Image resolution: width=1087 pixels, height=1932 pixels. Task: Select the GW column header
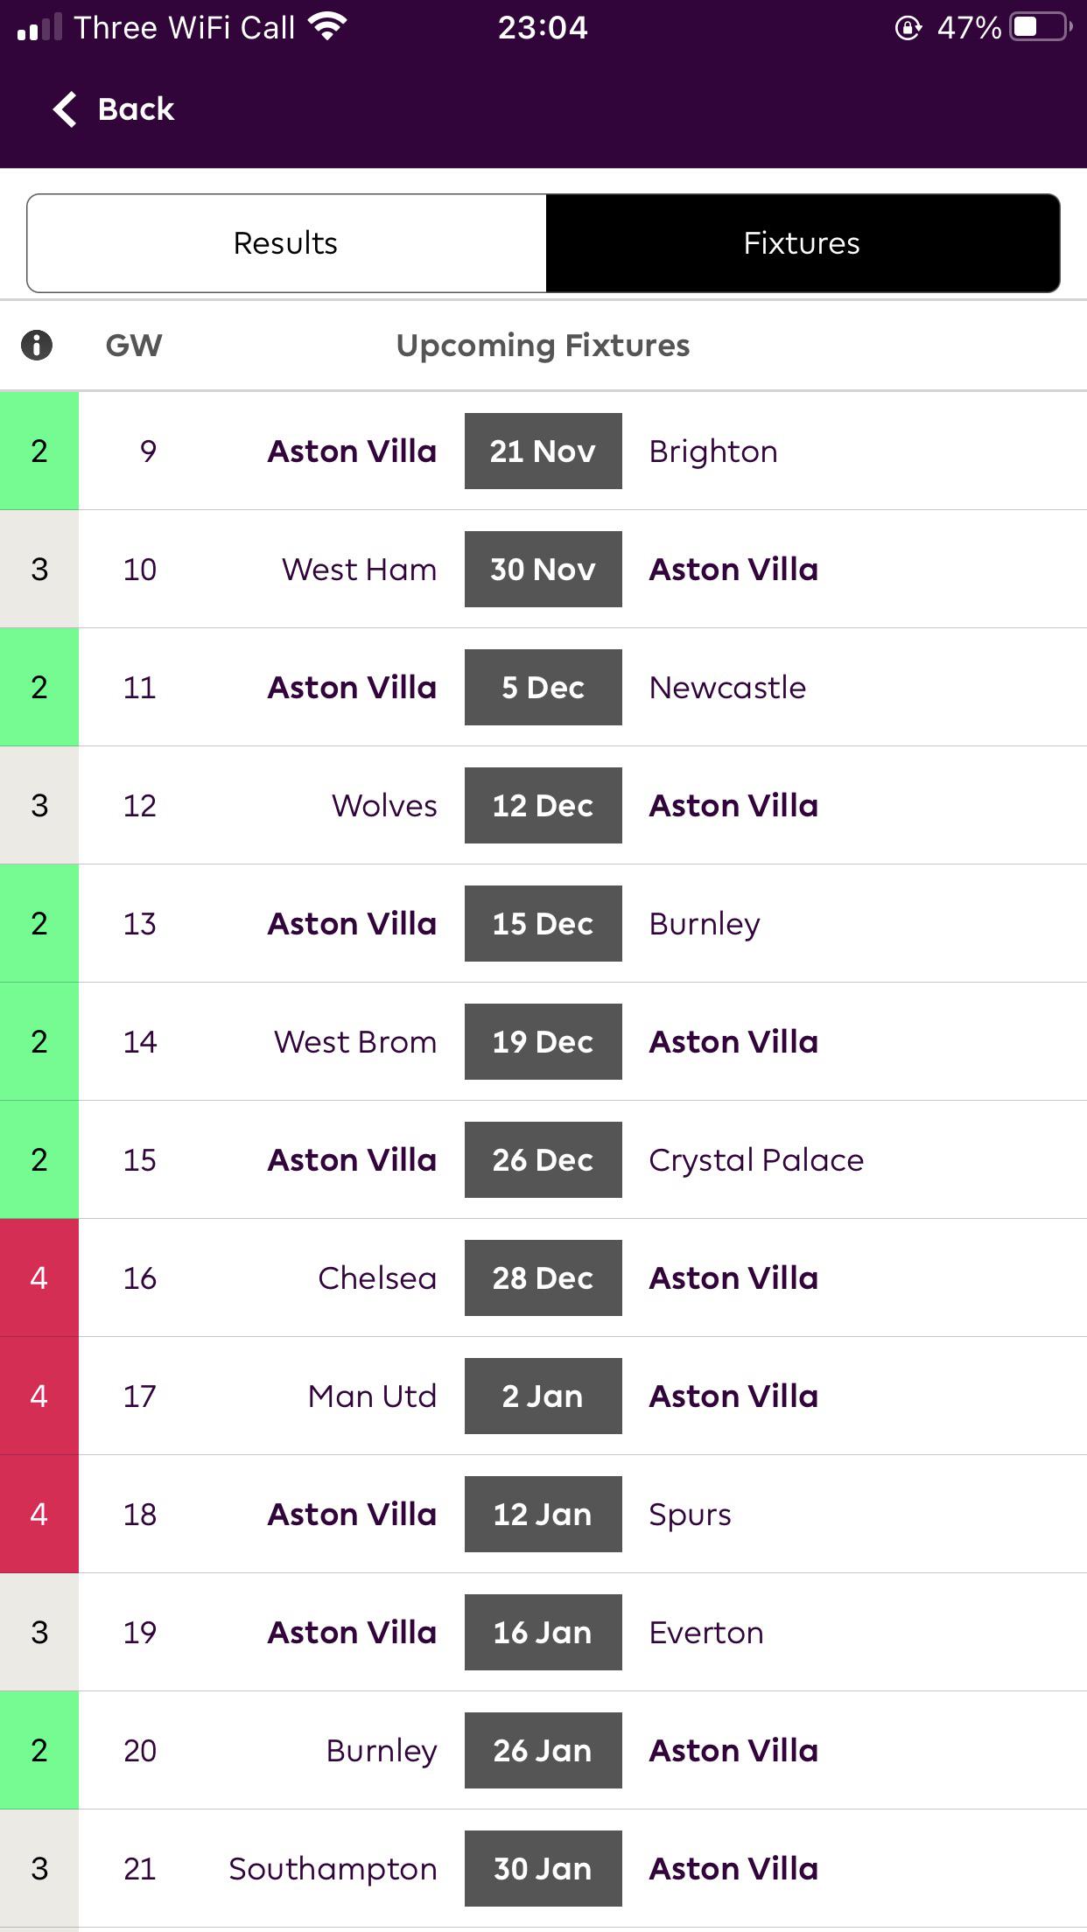[133, 345]
